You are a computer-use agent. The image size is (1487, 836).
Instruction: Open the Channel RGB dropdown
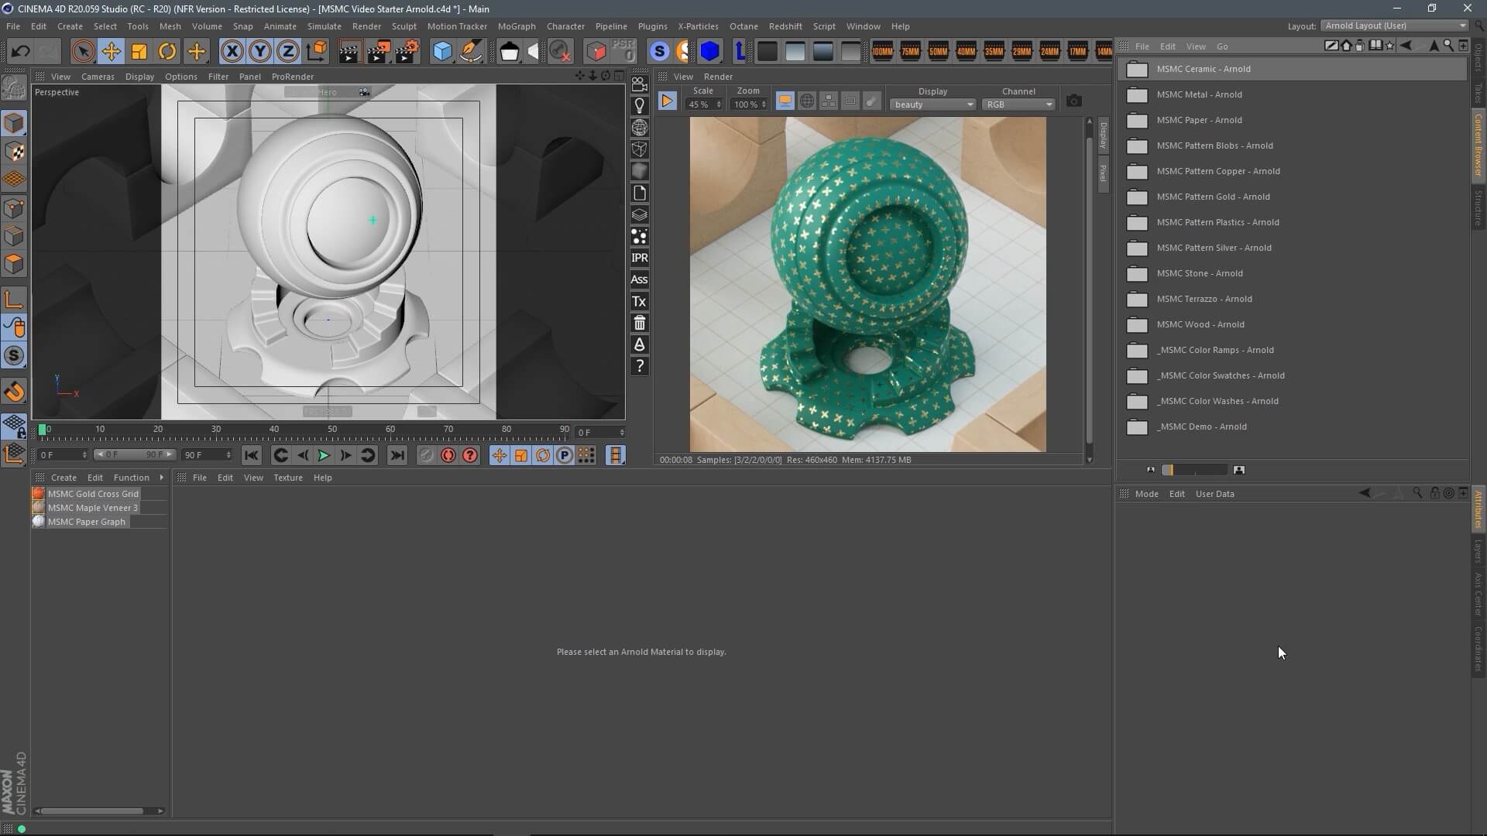[x=1018, y=104]
